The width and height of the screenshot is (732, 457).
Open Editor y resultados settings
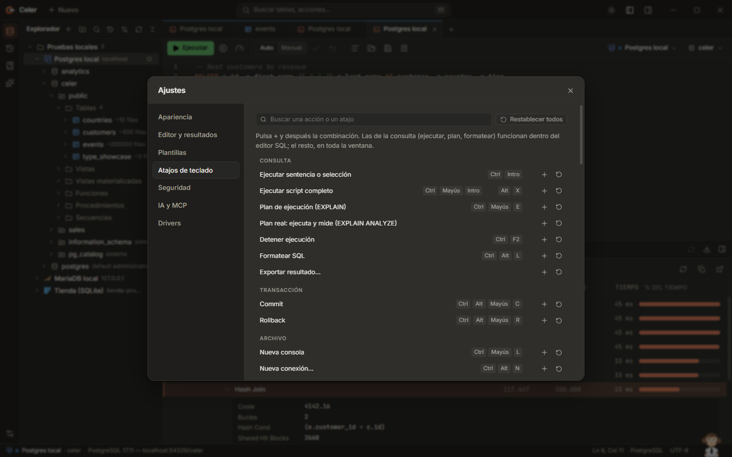tap(196, 135)
